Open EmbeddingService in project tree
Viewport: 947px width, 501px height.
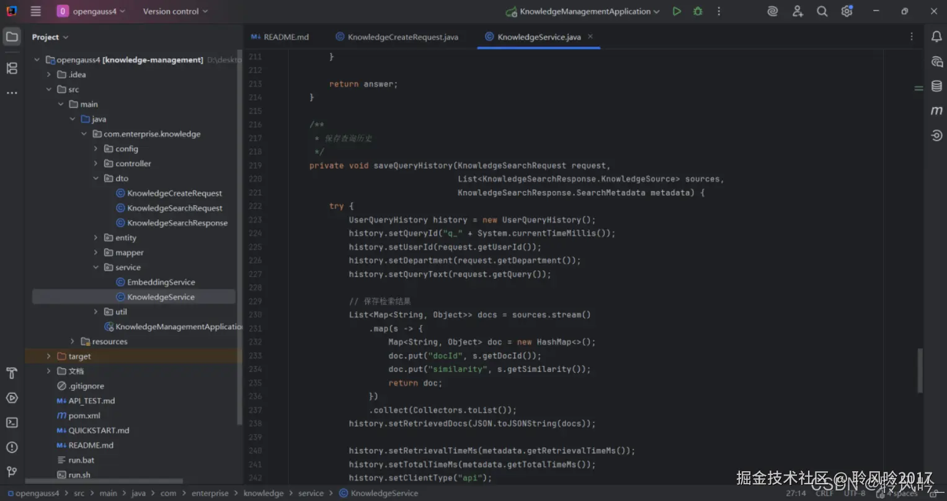161,282
